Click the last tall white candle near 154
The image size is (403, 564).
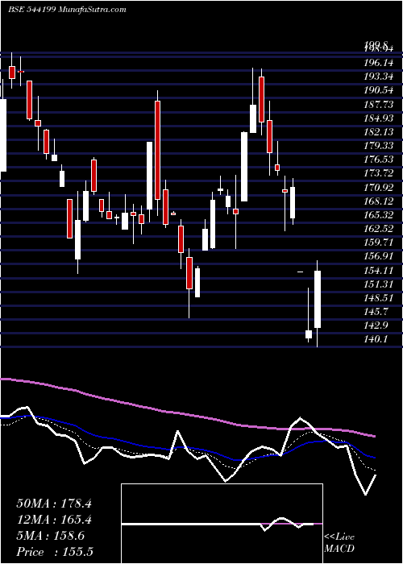click(318, 299)
